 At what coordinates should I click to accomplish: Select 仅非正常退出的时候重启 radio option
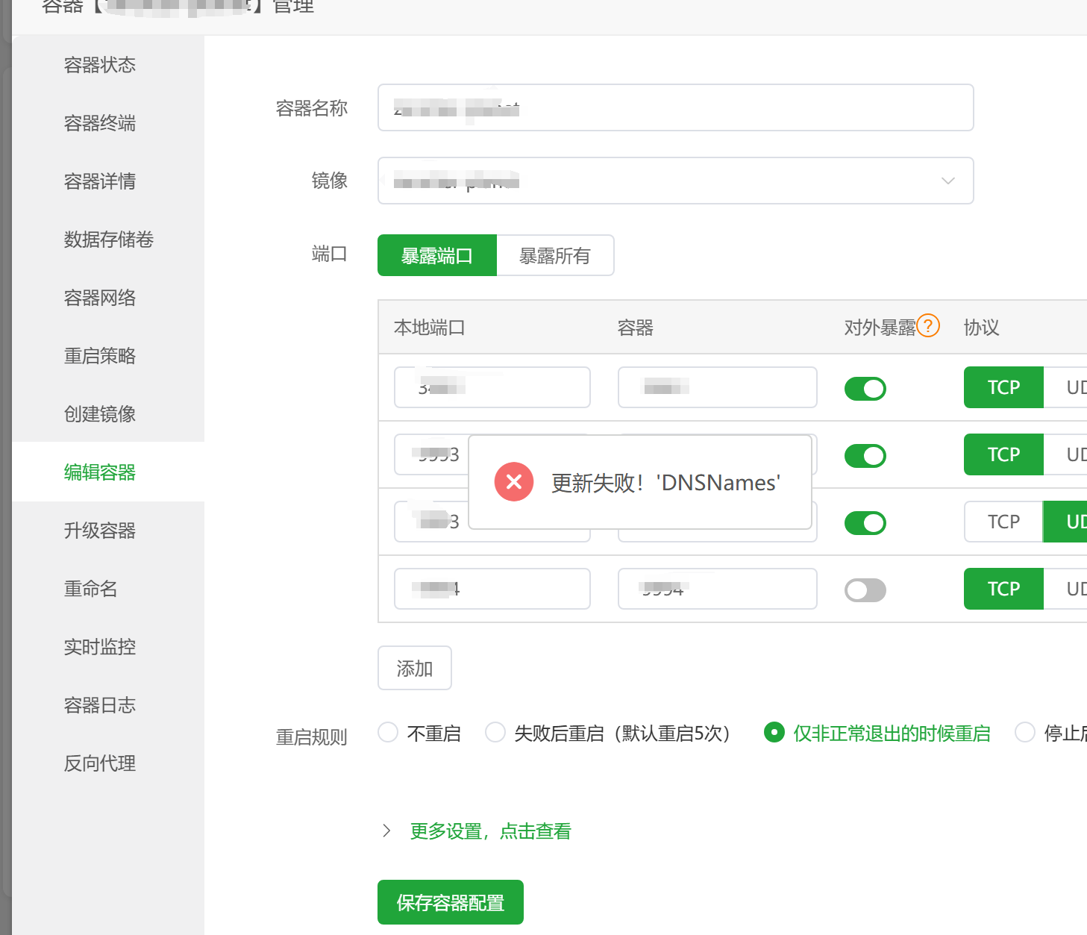[x=774, y=732]
